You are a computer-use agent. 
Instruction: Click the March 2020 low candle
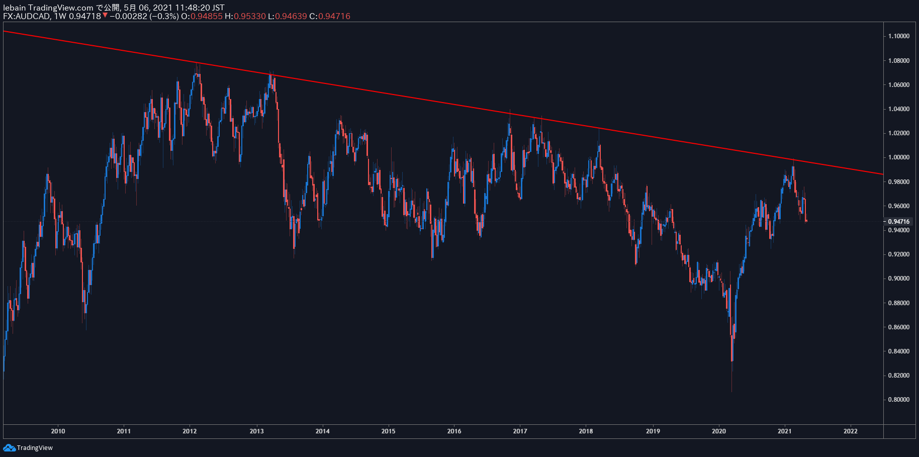pos(732,348)
